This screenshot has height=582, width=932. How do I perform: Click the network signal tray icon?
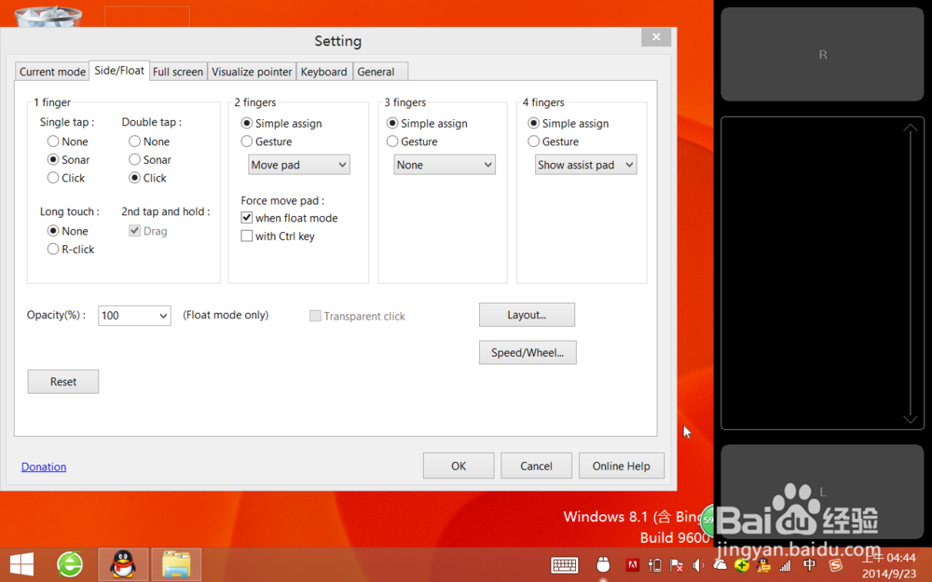[x=785, y=565]
